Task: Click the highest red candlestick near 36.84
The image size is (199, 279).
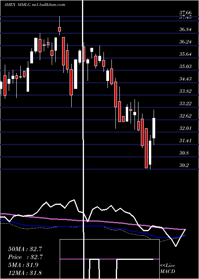Action: point(60,29)
